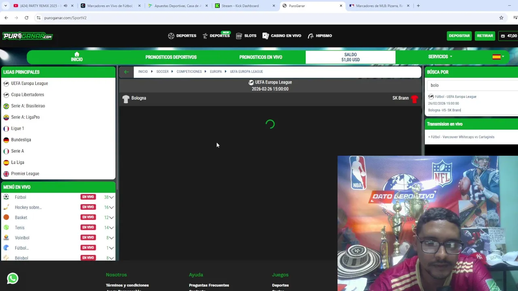Click EUROPA in the breadcrumb

pyautogui.click(x=216, y=72)
